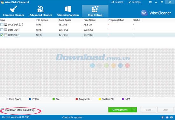The width and height of the screenshot is (175, 120).
Task: Open the Common Cleaner broom icon
Action: click(13, 9)
